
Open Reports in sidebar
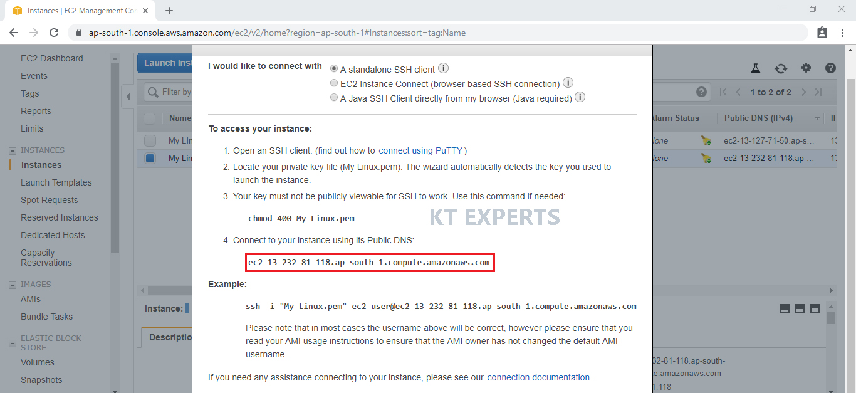(x=36, y=111)
